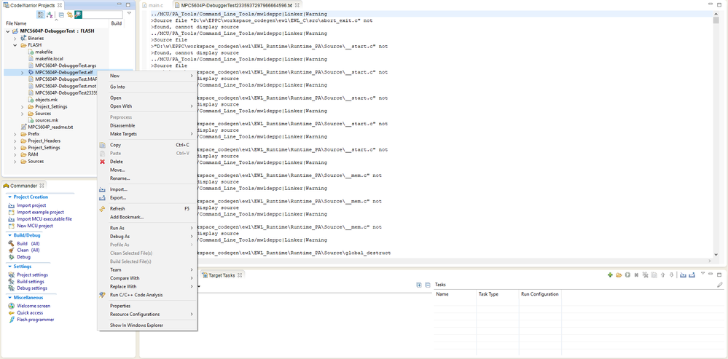Open the Team submenu
The image size is (728, 359).
(146, 270)
